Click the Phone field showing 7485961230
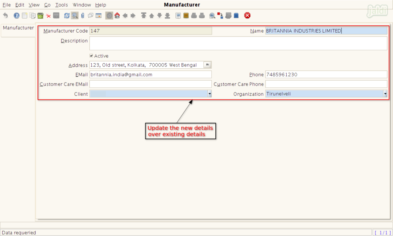This screenshot has height=236, width=393. (x=326, y=75)
